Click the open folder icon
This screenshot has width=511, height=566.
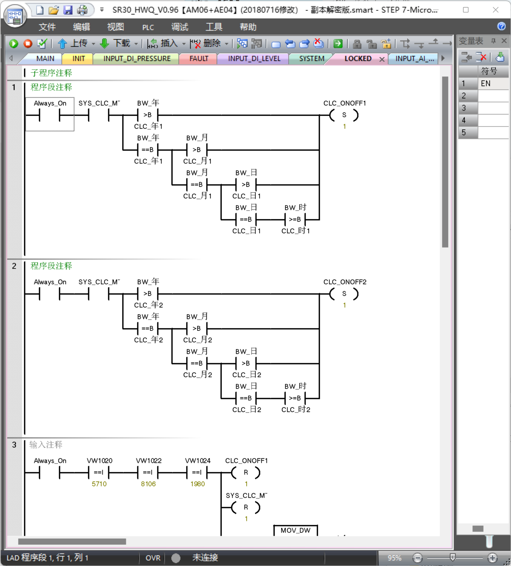54,10
